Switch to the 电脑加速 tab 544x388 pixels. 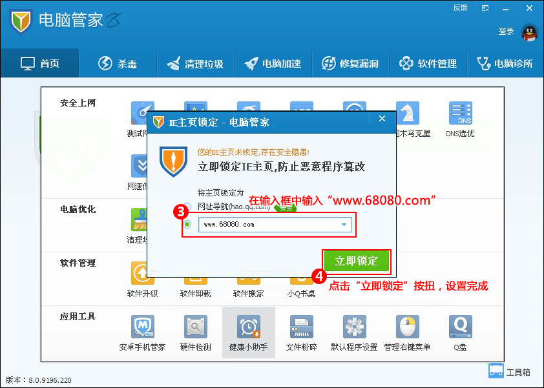(x=273, y=63)
